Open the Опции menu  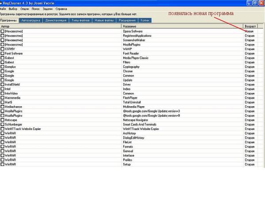25,8
